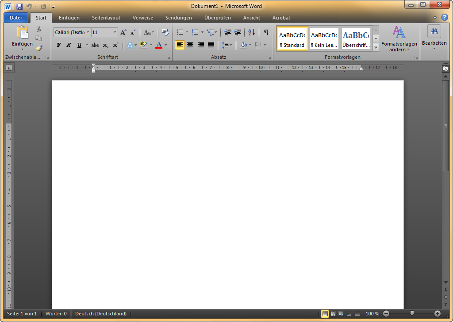Switch to the Einfügen tab

pyautogui.click(x=69, y=18)
